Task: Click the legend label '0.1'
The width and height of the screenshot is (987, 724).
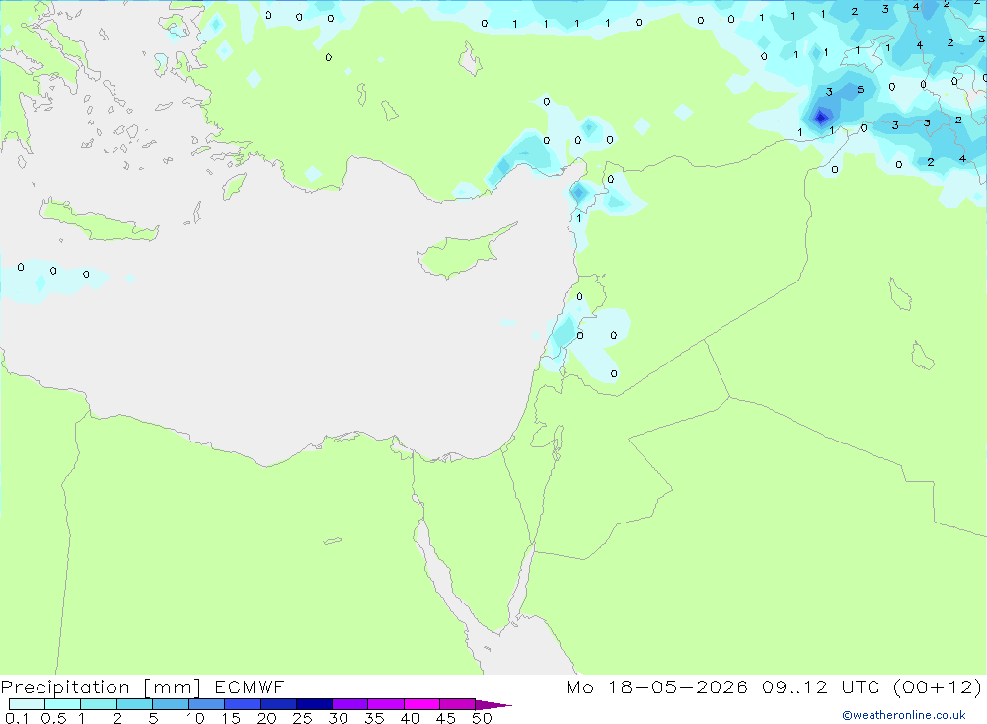Action: pos(17,718)
